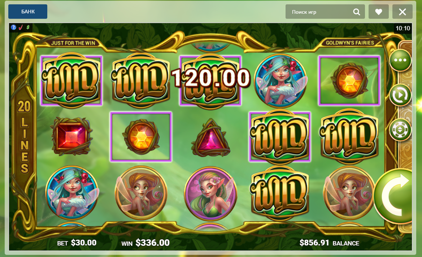This screenshot has width=422, height=257.
Task: Click the 20 LINES side panel
Action: click(24, 136)
